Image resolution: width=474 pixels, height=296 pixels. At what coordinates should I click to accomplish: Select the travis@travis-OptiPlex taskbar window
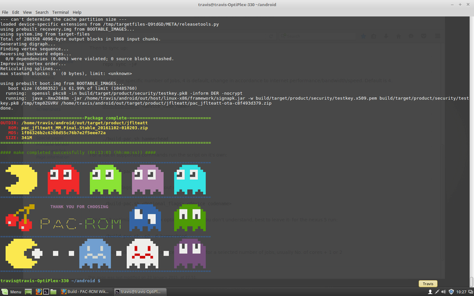[x=141, y=292]
